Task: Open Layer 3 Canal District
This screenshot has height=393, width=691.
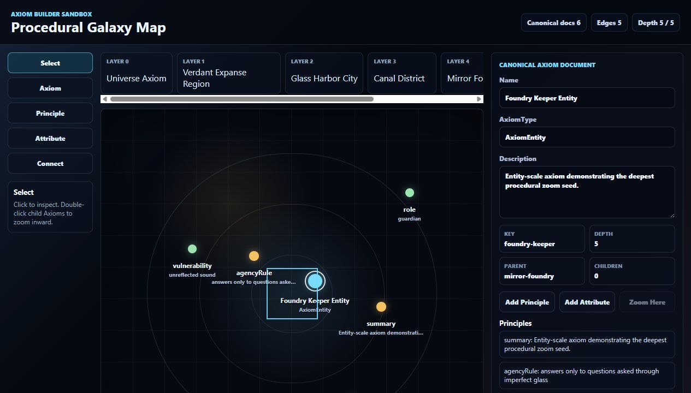Action: pos(402,73)
